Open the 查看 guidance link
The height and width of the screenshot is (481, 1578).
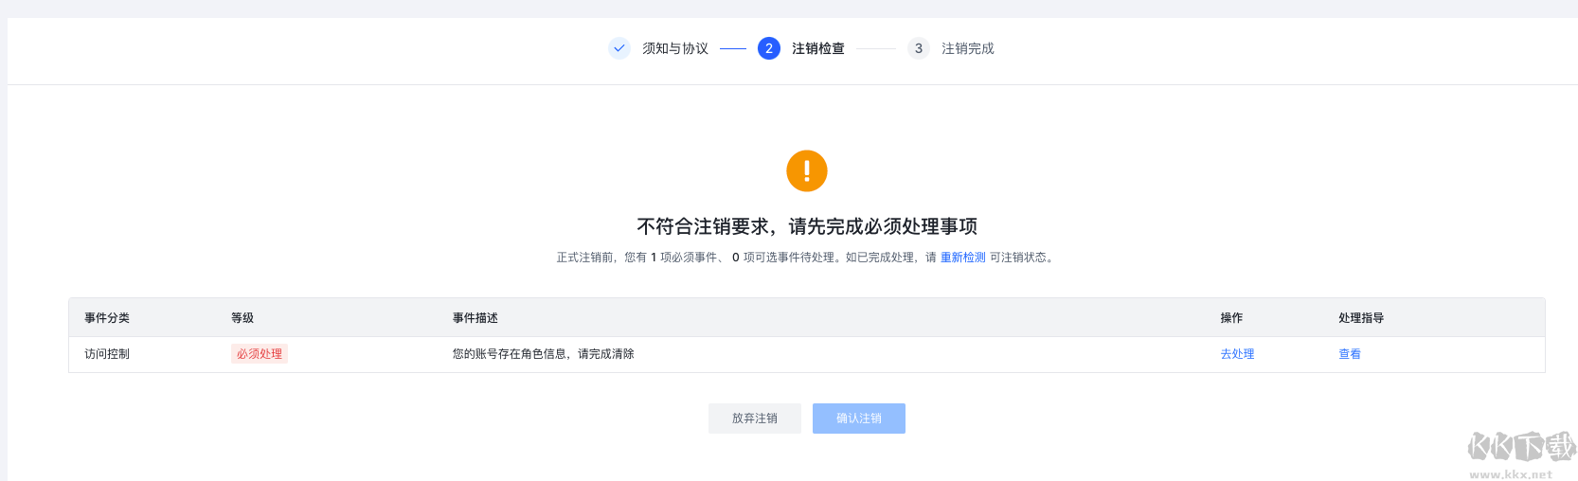(1350, 354)
